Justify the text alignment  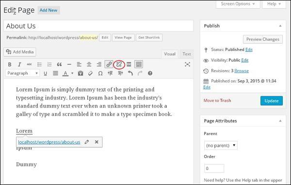55,73
